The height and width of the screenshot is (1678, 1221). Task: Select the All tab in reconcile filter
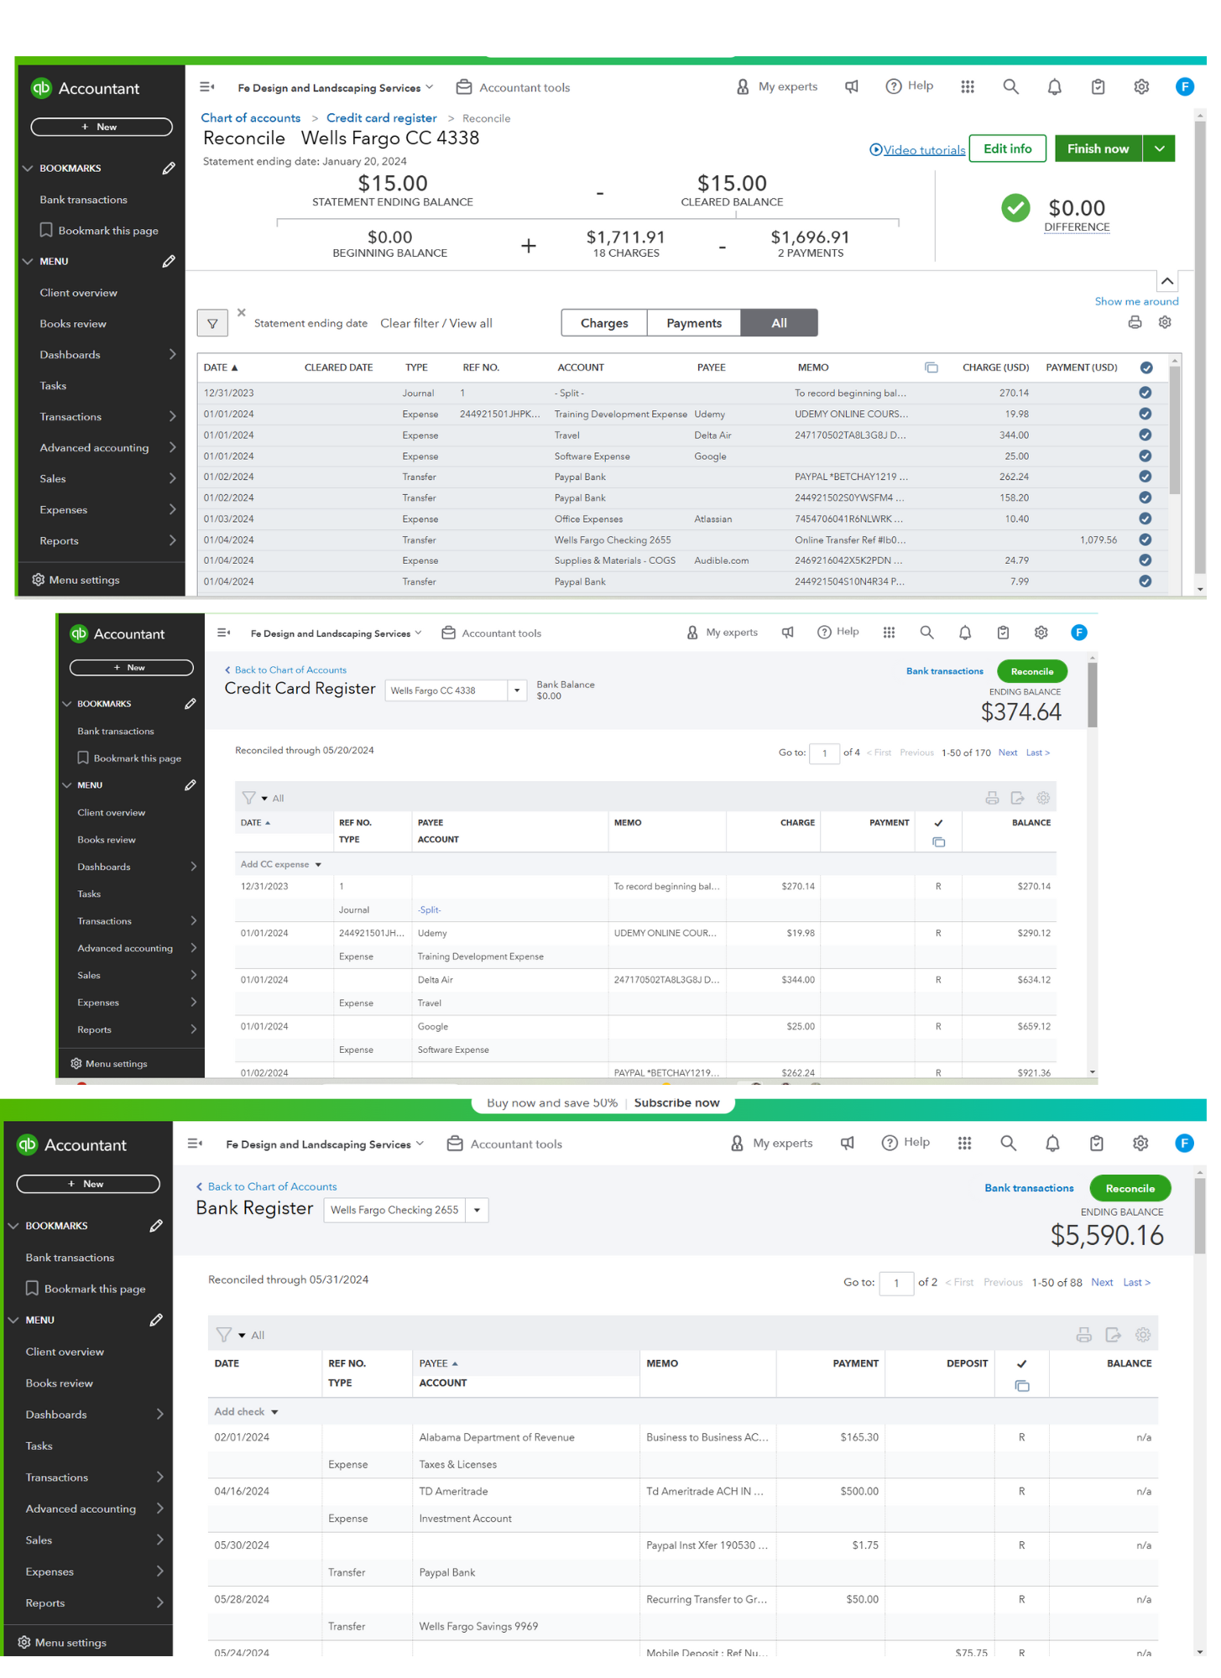tap(780, 323)
